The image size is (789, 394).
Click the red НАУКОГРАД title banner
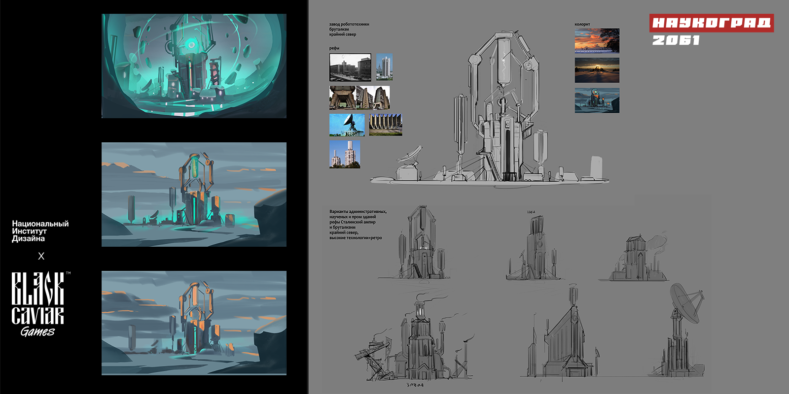(712, 23)
